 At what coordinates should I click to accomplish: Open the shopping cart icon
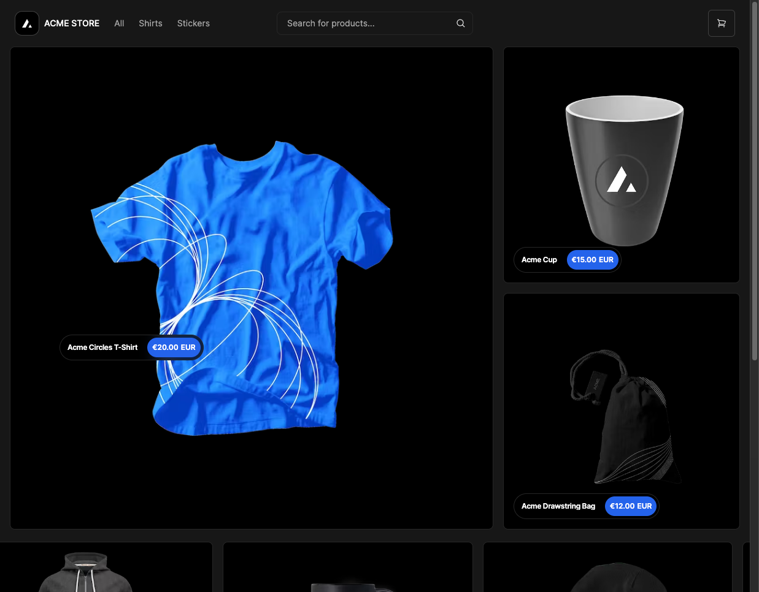click(x=721, y=23)
